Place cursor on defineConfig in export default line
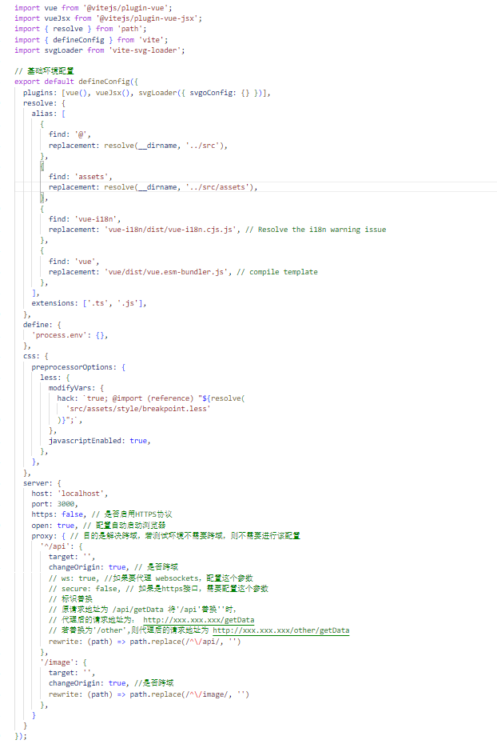 click(106, 81)
